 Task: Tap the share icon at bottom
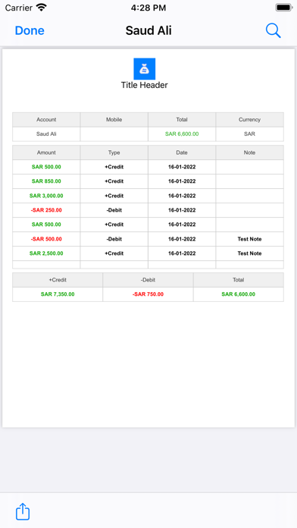tap(23, 511)
